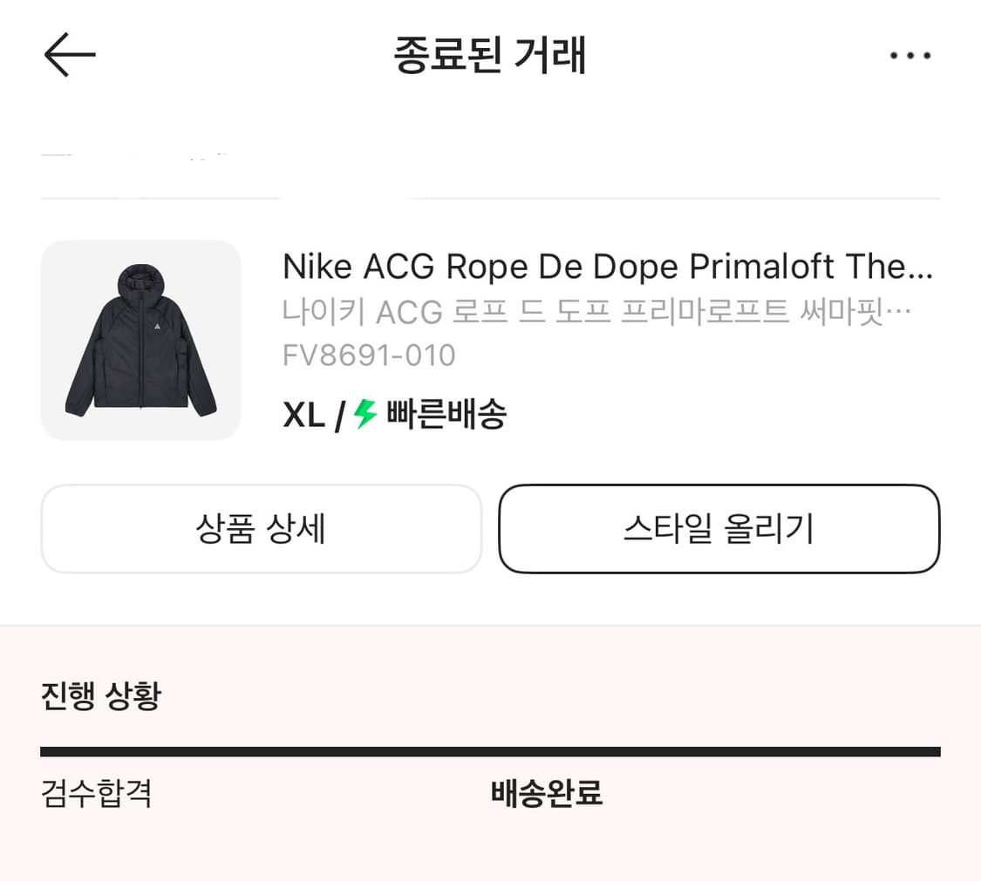Open the three-dot more options menu
This screenshot has height=881, width=981.
(910, 55)
